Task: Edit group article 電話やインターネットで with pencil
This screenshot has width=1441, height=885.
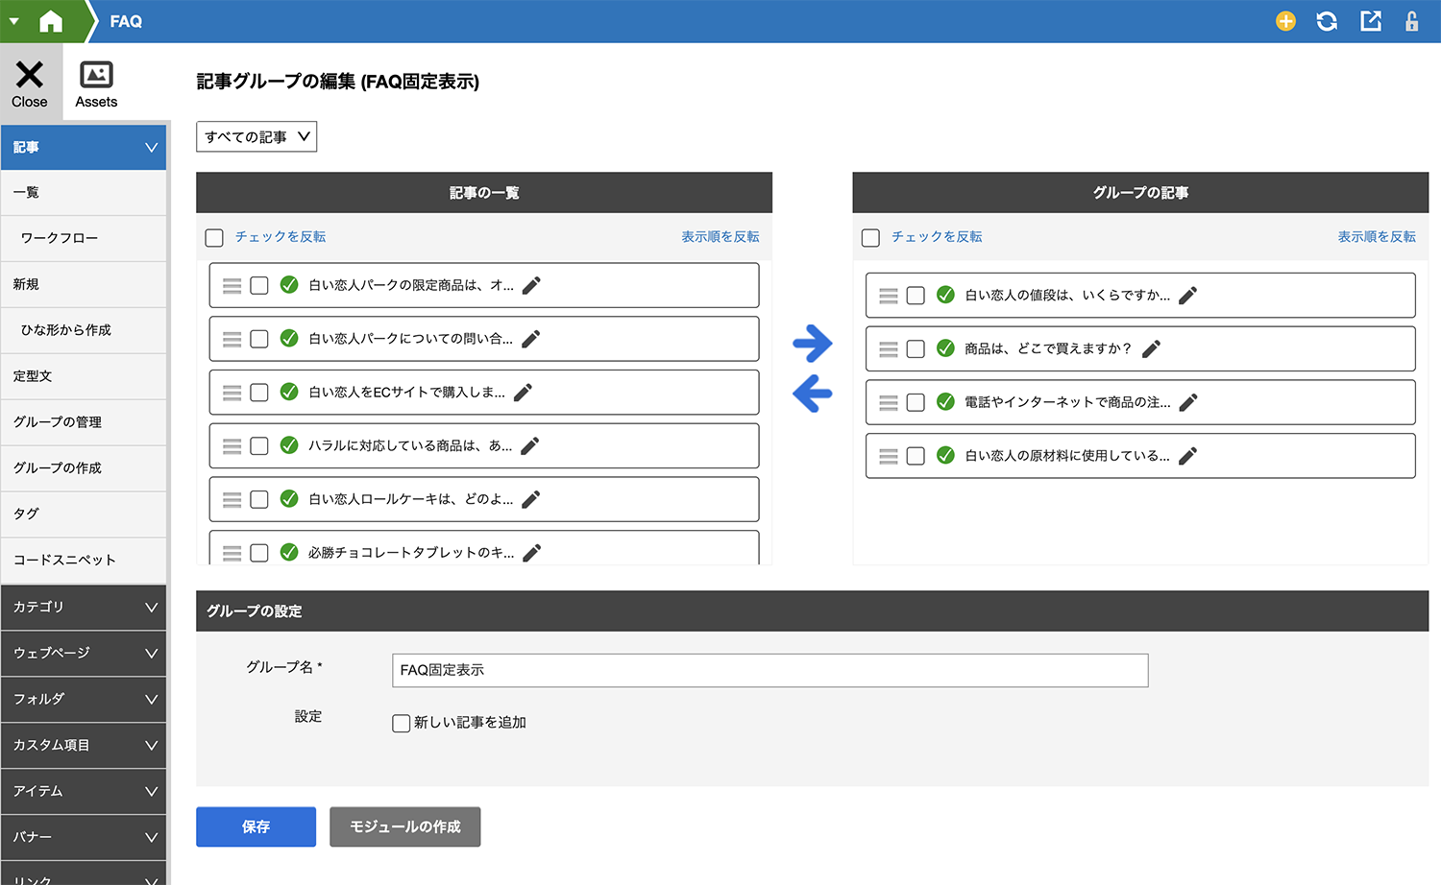Action: point(1188,402)
